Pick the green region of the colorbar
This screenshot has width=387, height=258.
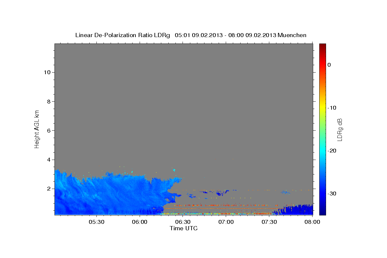pos(322,129)
